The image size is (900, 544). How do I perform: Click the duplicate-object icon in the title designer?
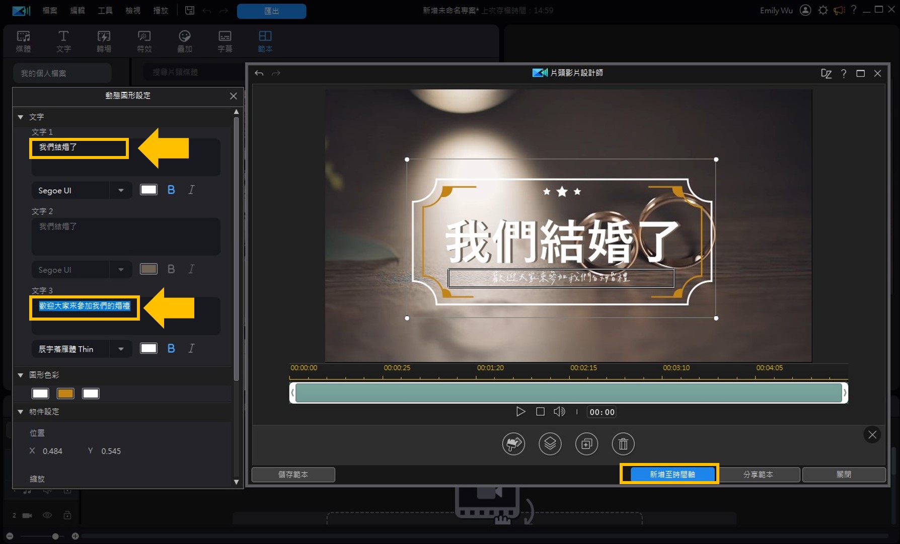pos(586,444)
